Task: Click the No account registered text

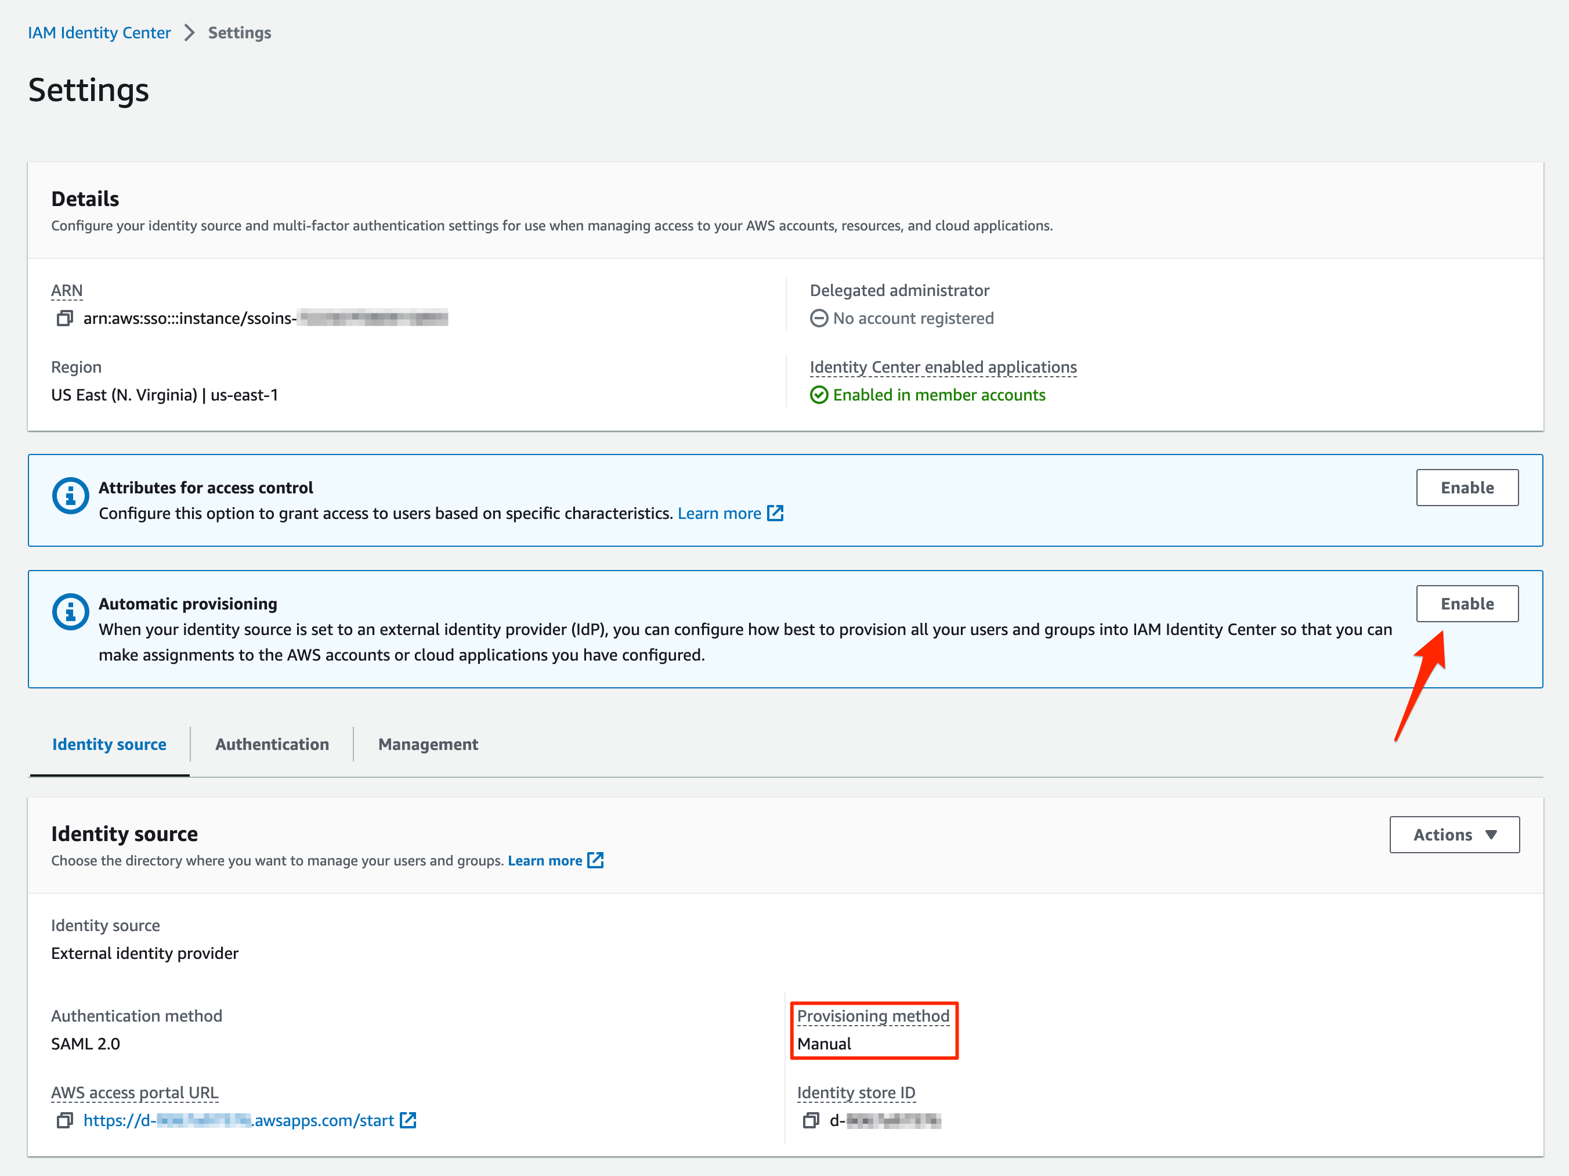Action: pyautogui.click(x=913, y=318)
